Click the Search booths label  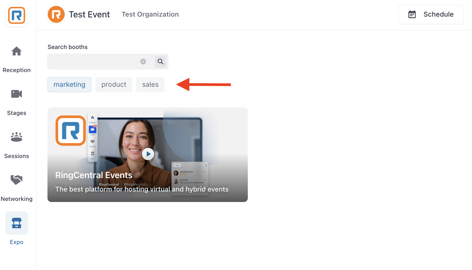(x=68, y=47)
